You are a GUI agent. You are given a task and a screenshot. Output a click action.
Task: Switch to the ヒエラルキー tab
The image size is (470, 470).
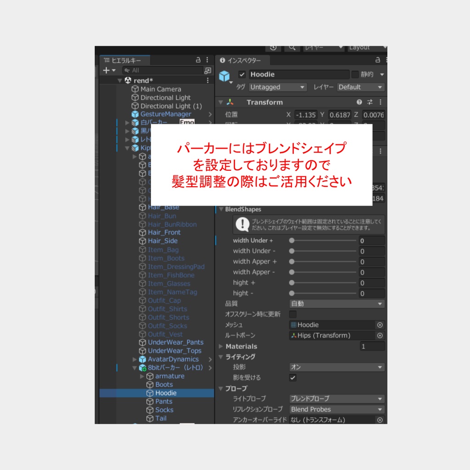(x=124, y=60)
